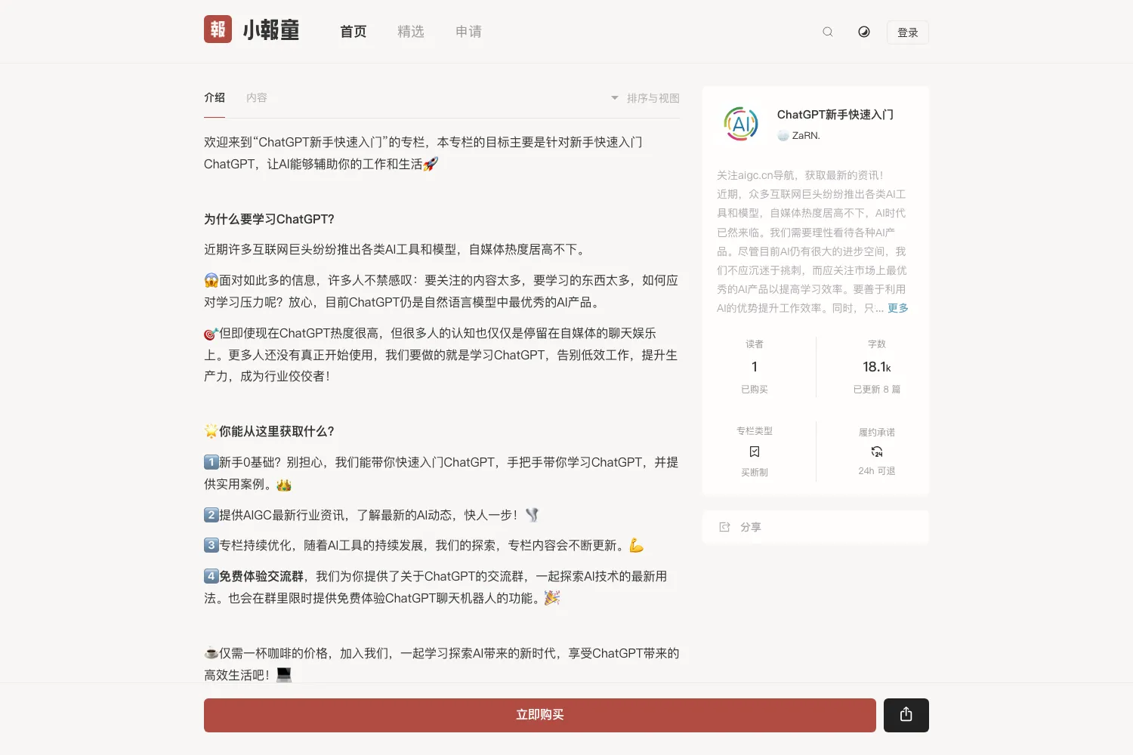Screen dimensions: 1133x755
Task: Click the 已购买 label
Action: [755, 390]
